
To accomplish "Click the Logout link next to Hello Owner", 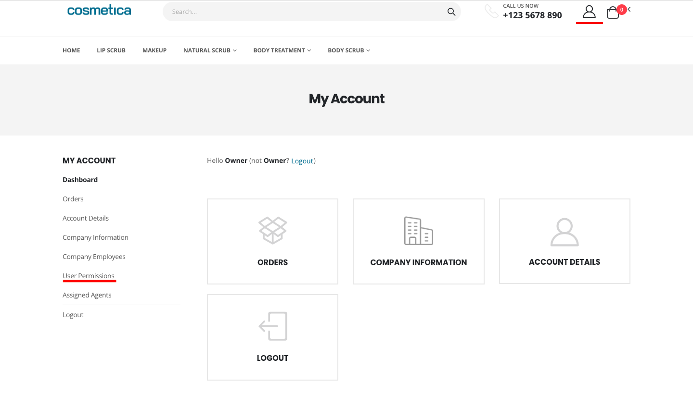I will [x=302, y=161].
